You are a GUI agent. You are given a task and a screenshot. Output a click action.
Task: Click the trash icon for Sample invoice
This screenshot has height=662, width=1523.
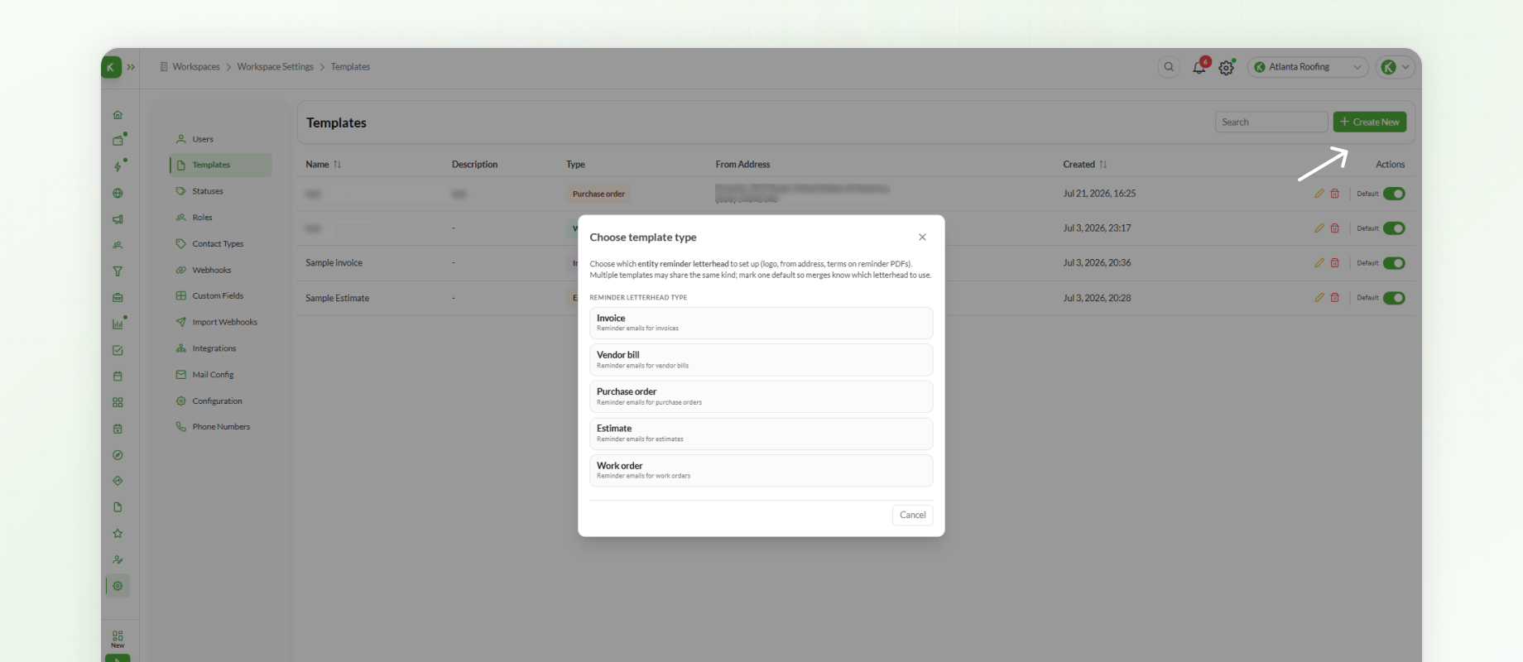click(1335, 263)
